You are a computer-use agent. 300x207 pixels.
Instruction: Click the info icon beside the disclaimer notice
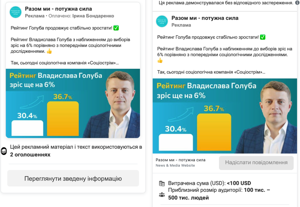coord(297,3)
